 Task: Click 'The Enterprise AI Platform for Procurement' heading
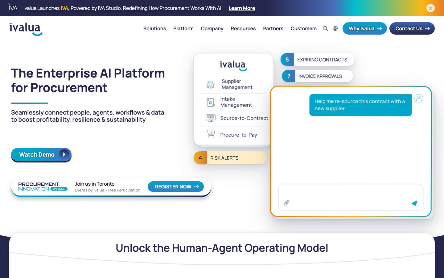tap(88, 80)
